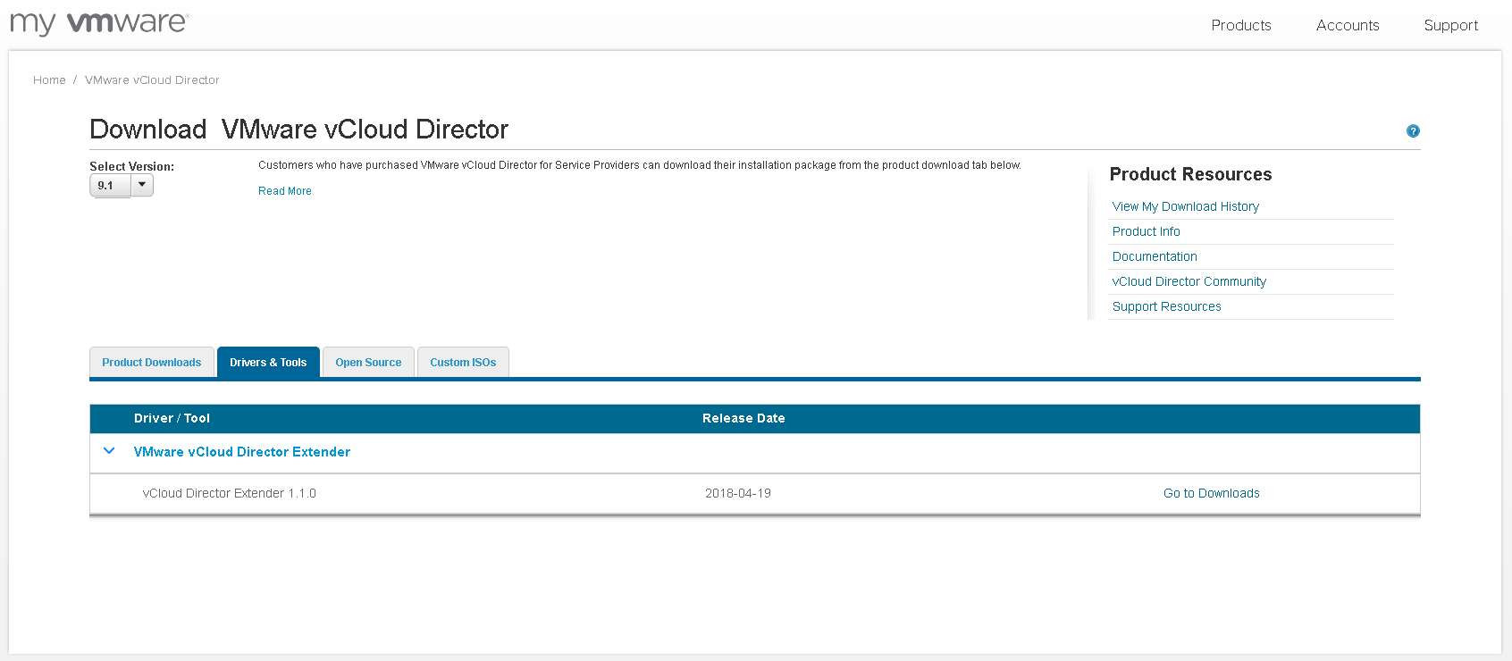Select the Drivers & Tools tab
The image size is (1512, 661).
[268, 362]
